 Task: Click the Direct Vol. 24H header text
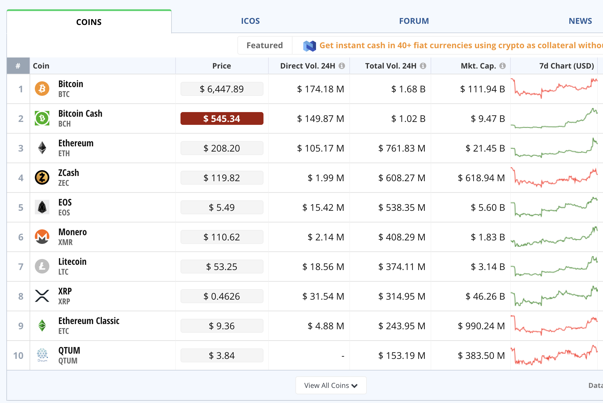(308, 66)
